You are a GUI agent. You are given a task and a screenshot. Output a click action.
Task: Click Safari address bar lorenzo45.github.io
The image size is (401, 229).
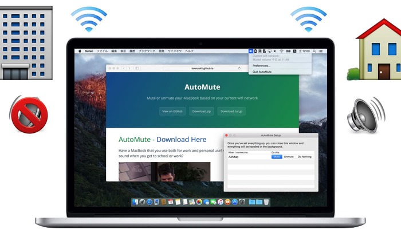[202, 68]
